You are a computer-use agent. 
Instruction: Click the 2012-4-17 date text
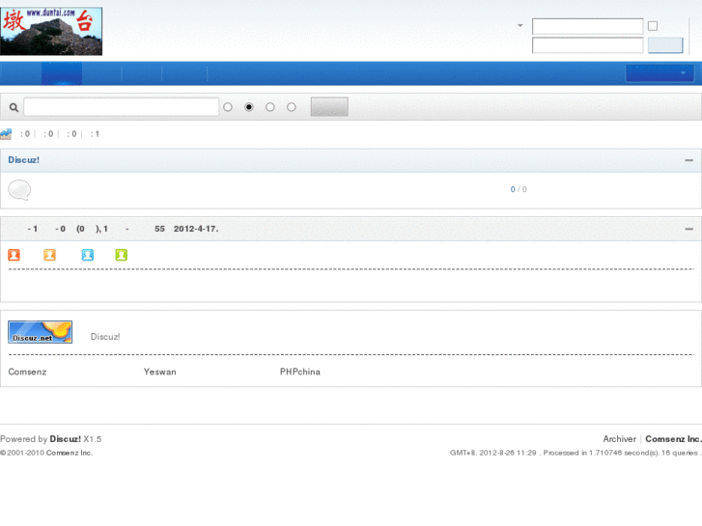pos(196,229)
